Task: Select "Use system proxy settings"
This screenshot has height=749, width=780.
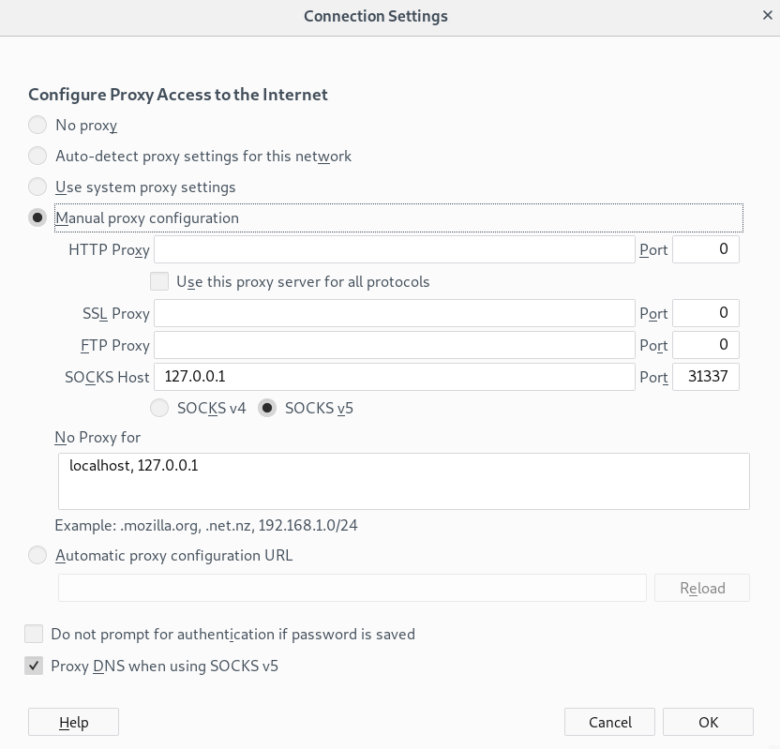Action: [37, 187]
